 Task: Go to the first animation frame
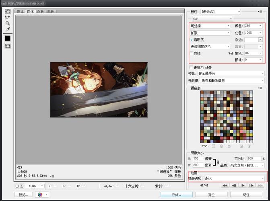[x=225, y=185]
